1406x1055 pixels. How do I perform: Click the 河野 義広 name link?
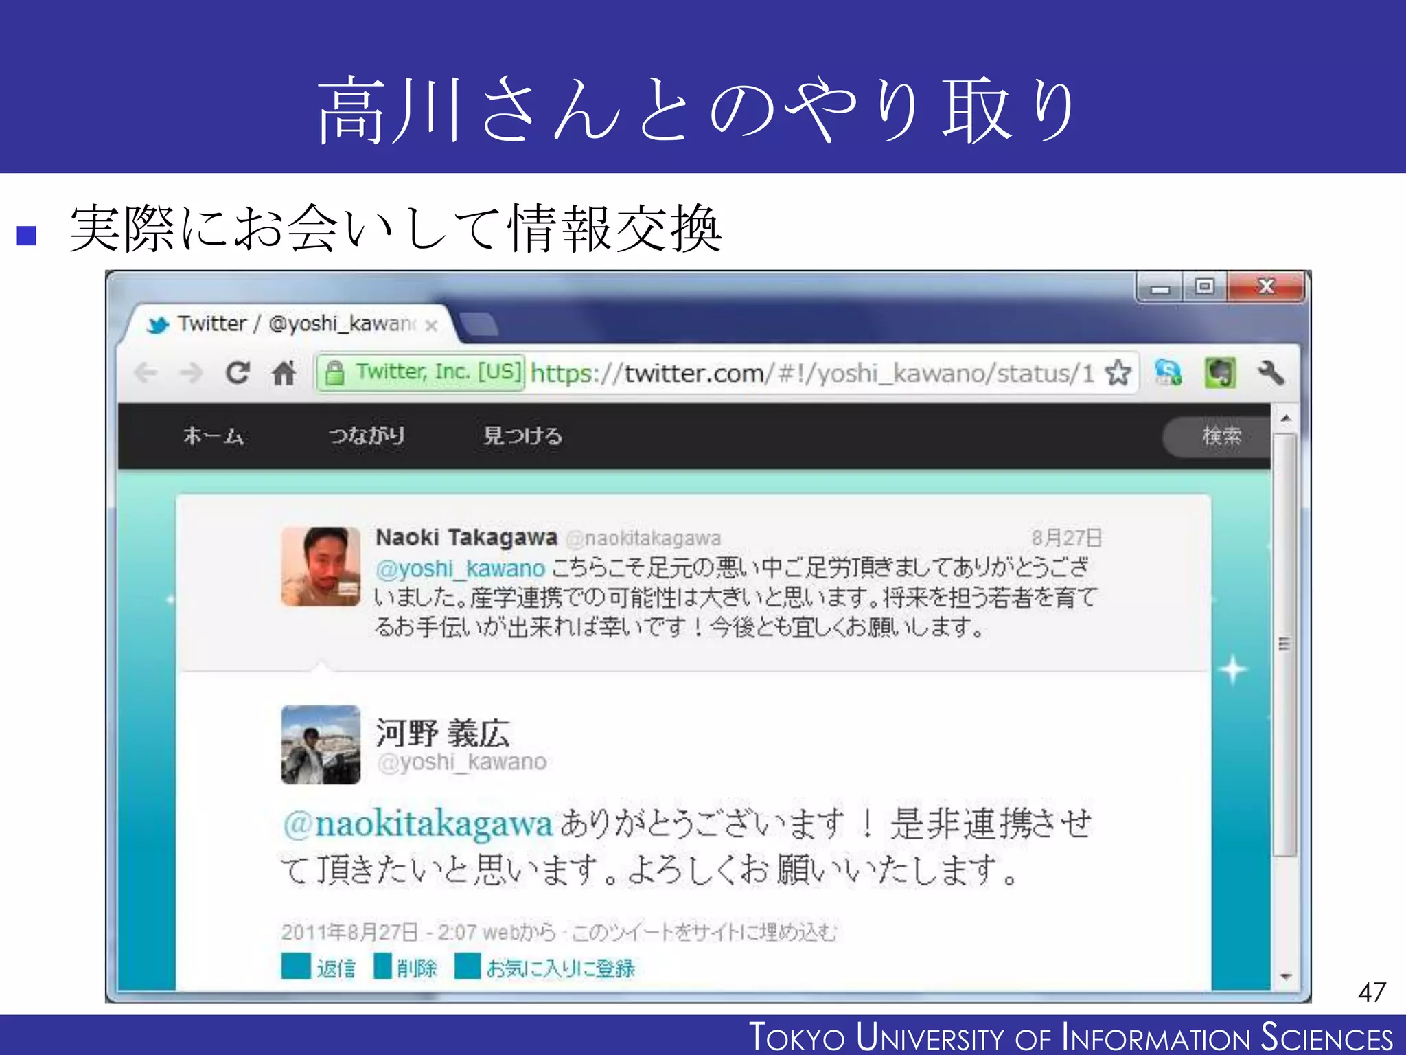[443, 732]
